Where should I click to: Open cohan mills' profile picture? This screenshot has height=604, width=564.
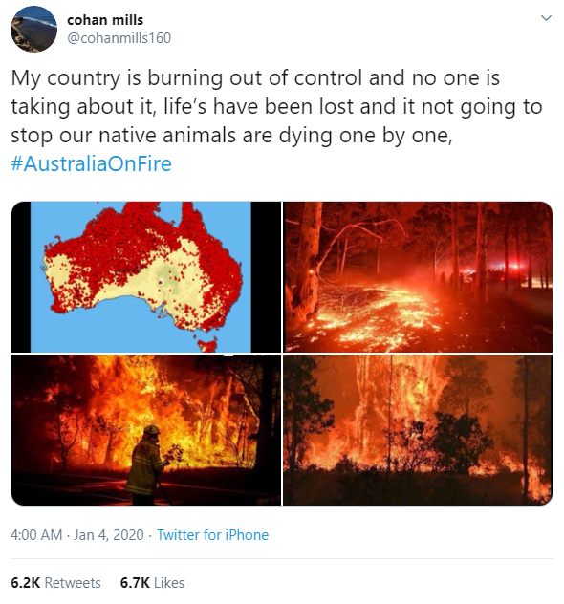(x=33, y=29)
